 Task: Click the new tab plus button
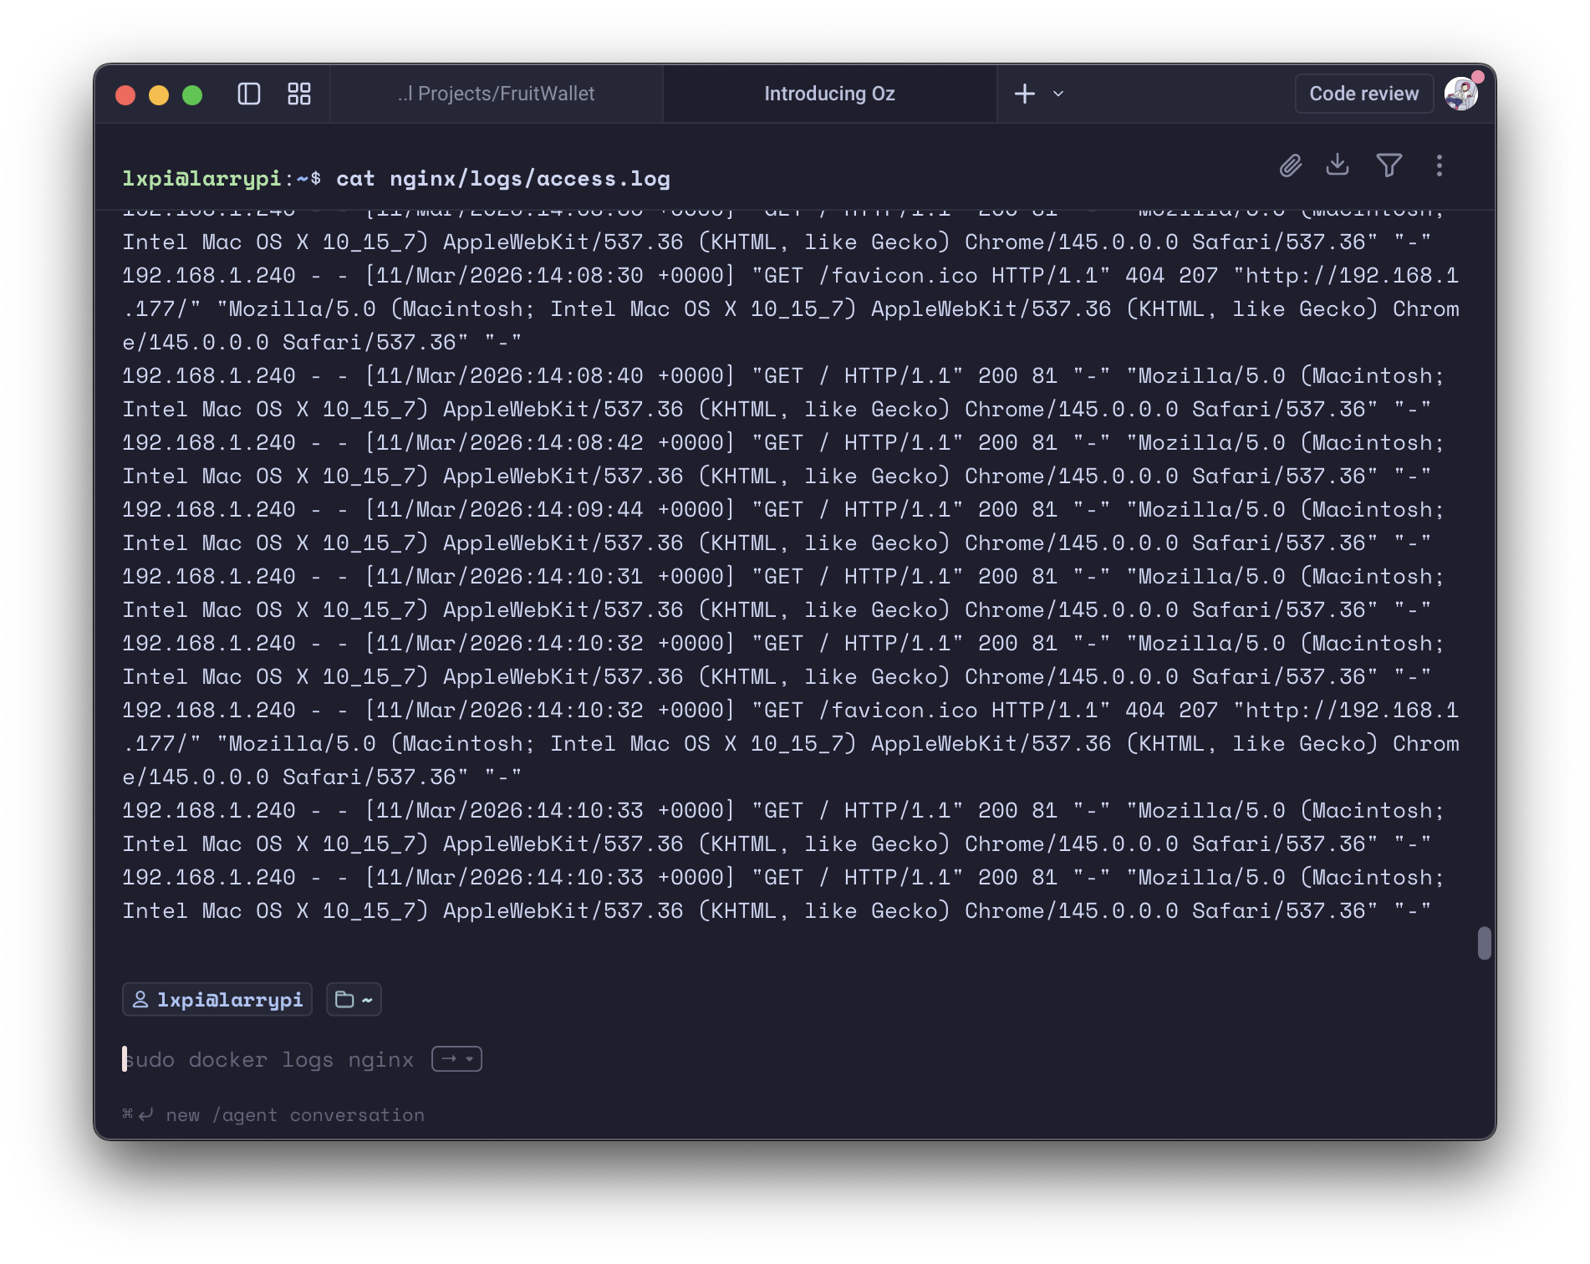tap(1024, 94)
